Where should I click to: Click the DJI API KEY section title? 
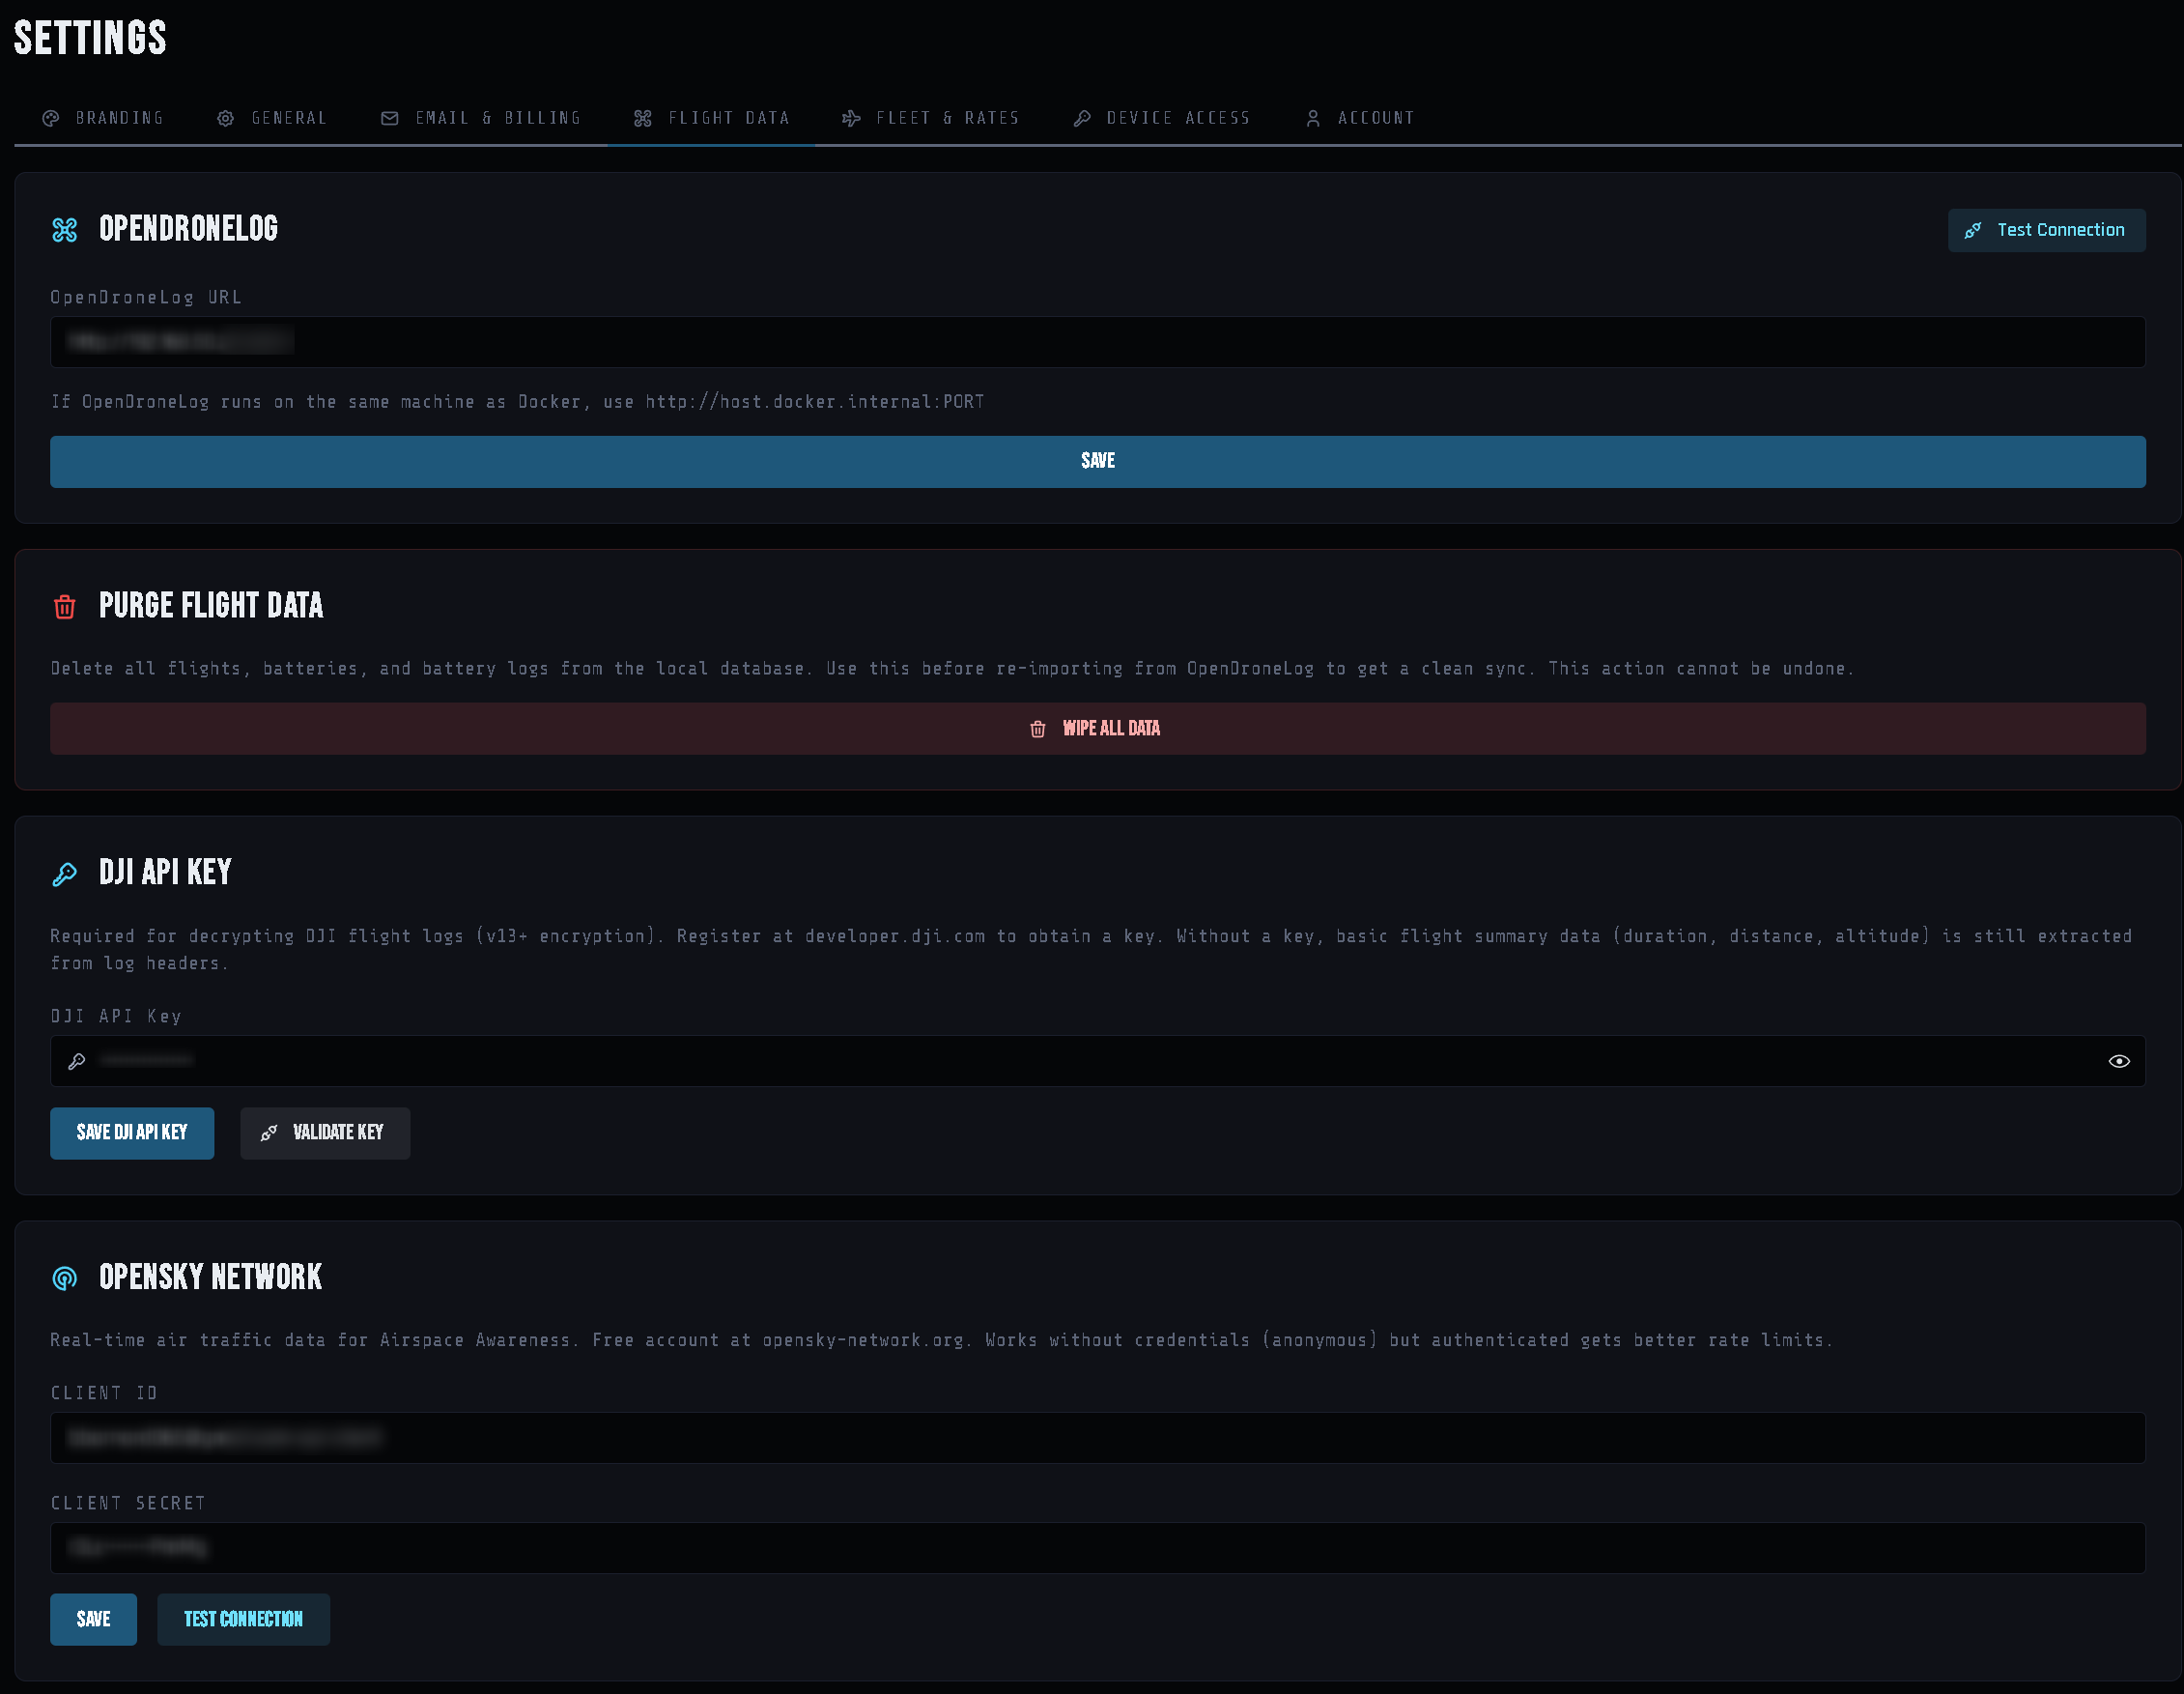165,873
